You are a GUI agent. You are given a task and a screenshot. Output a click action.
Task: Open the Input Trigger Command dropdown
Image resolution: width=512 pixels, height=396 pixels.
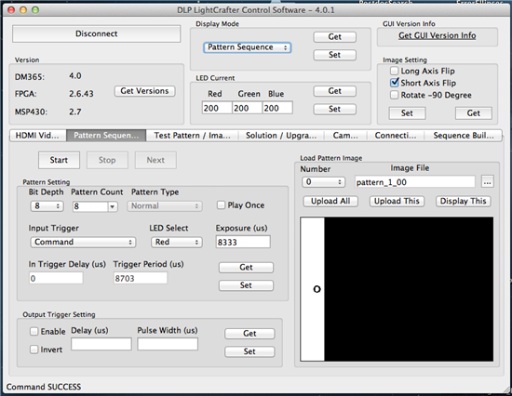(x=83, y=242)
